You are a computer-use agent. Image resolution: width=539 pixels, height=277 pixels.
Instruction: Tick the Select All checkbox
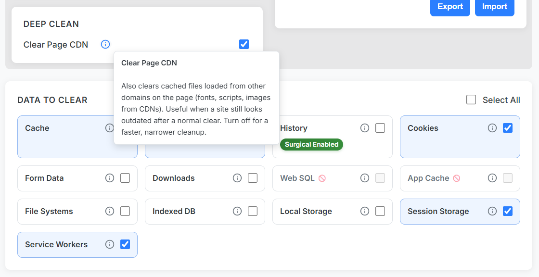[x=471, y=100]
